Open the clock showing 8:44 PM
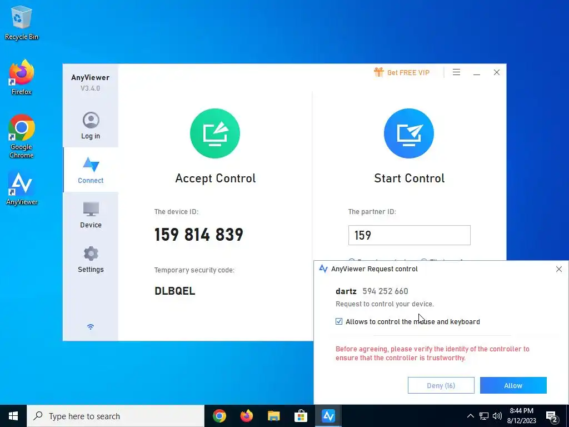Viewport: 569px width, 427px height. click(521, 416)
